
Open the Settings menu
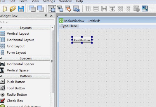(49, 1)
